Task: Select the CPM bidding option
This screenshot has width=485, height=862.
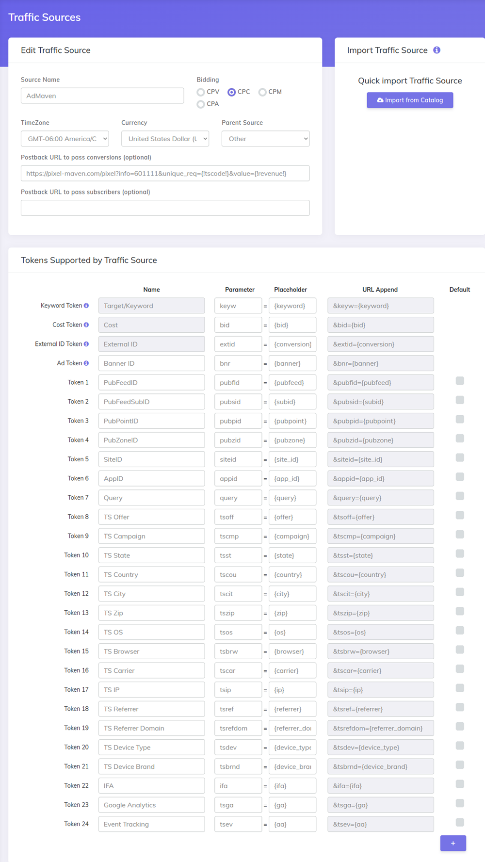Action: pyautogui.click(x=262, y=92)
